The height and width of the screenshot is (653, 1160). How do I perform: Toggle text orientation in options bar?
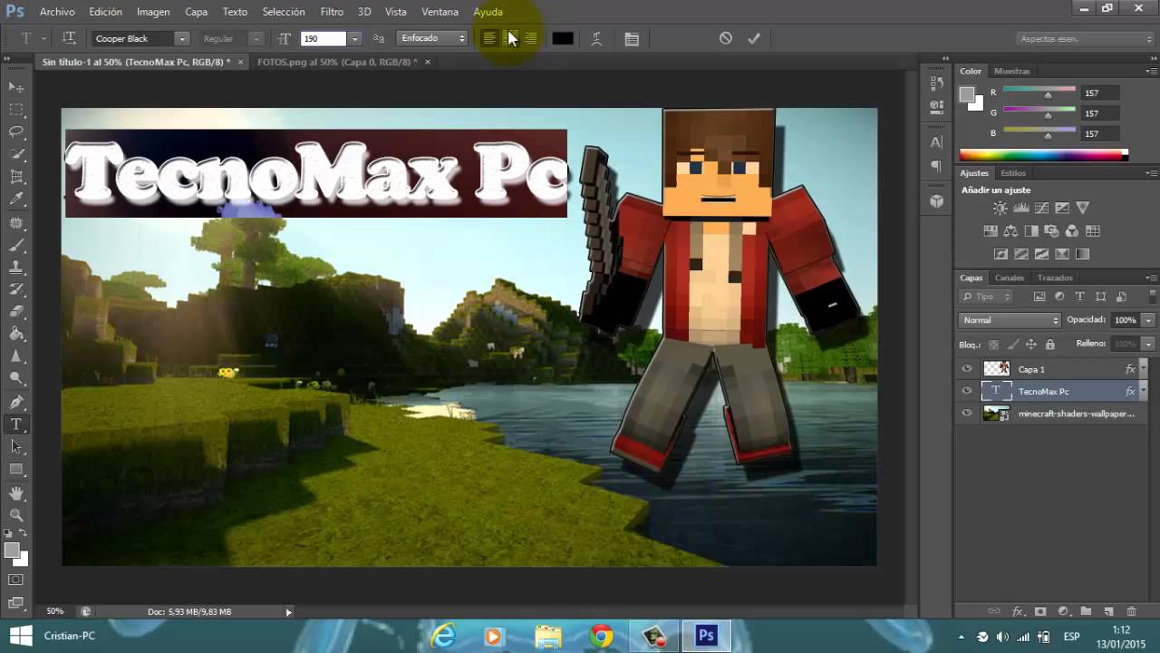[x=69, y=38]
